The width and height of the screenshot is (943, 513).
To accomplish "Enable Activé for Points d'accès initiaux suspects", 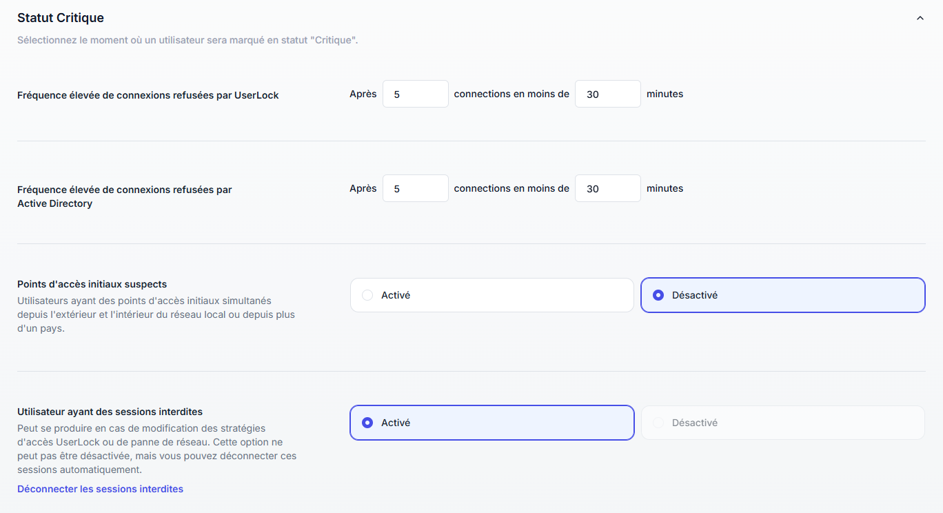I will click(x=491, y=295).
